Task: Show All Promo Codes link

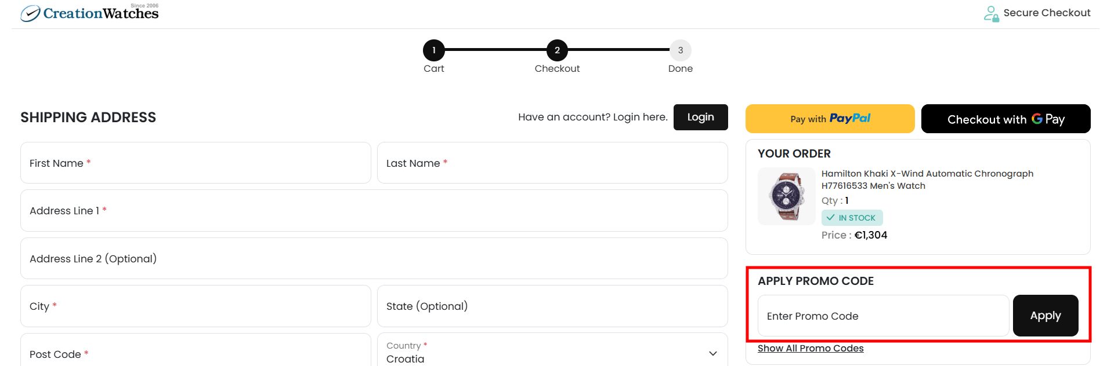Action: [810, 348]
